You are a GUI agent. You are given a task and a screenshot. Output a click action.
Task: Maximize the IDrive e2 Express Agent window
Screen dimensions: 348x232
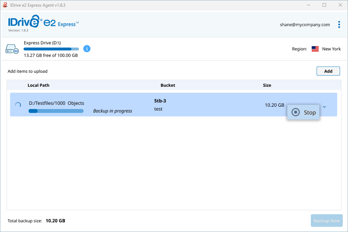pos(324,5)
